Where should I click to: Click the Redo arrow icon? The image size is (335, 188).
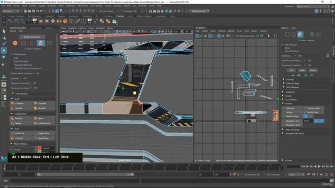(x=42, y=11)
